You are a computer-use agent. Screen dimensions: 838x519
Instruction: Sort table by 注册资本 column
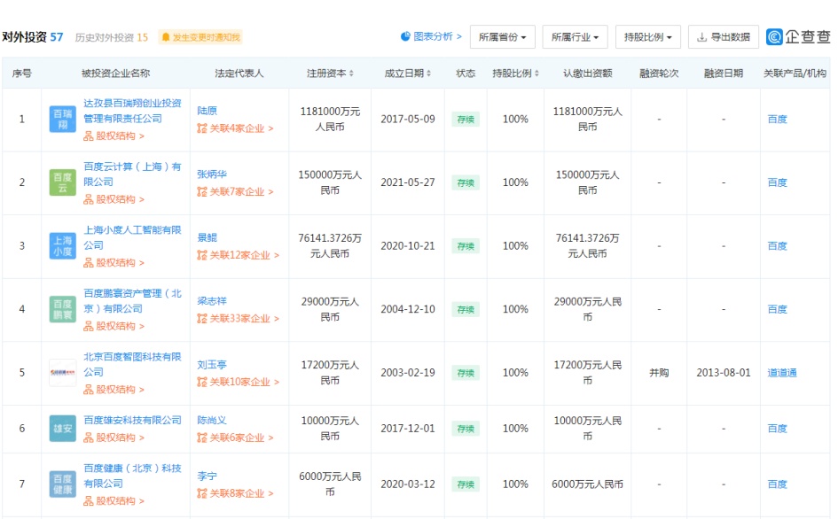330,74
